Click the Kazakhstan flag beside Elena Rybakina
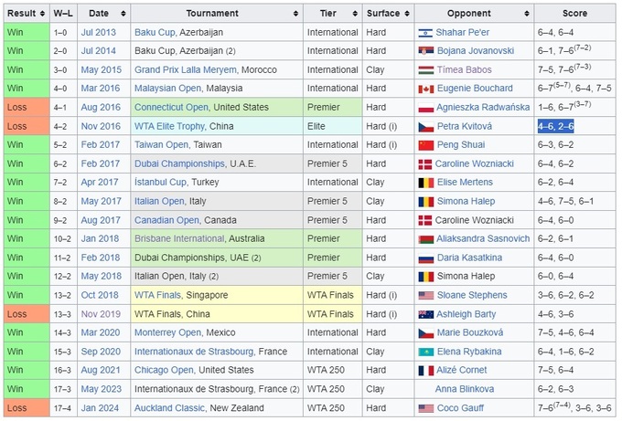 425,352
